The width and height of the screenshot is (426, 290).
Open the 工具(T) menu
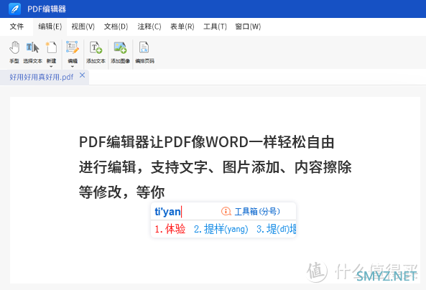[215, 27]
